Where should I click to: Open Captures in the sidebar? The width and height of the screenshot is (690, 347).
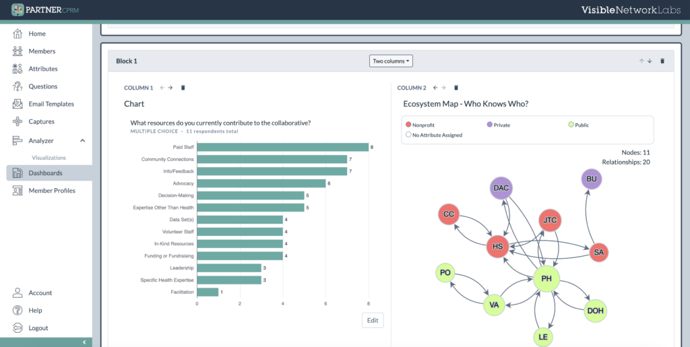point(41,121)
